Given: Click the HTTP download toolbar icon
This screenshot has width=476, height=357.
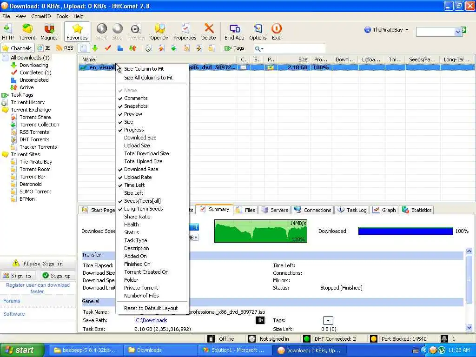Looking at the screenshot, I should pyautogui.click(x=7, y=32).
